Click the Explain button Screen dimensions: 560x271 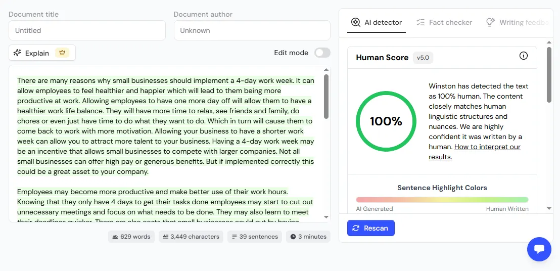coord(42,53)
